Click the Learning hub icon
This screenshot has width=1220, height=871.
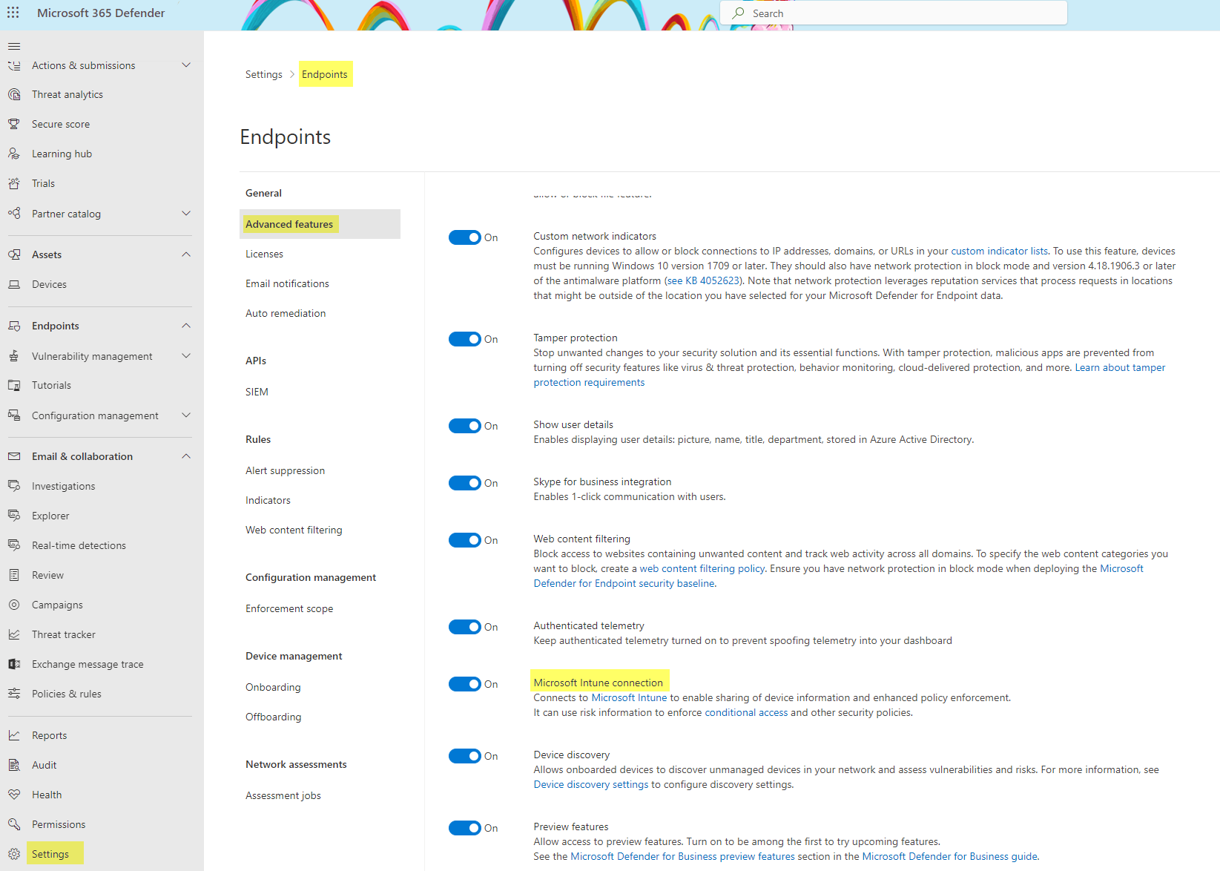14,154
